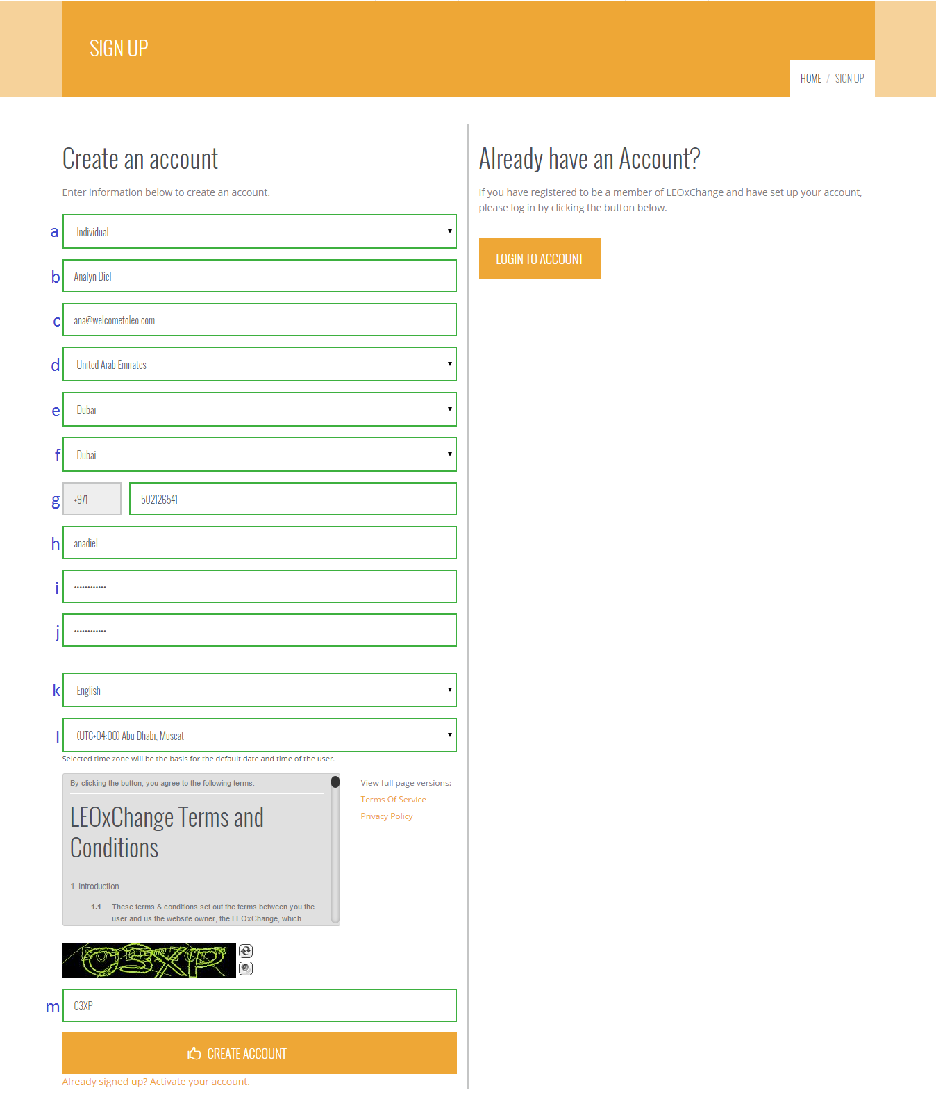This screenshot has width=936, height=1097.
Task: Click the captcha image
Action: pyautogui.click(x=149, y=961)
